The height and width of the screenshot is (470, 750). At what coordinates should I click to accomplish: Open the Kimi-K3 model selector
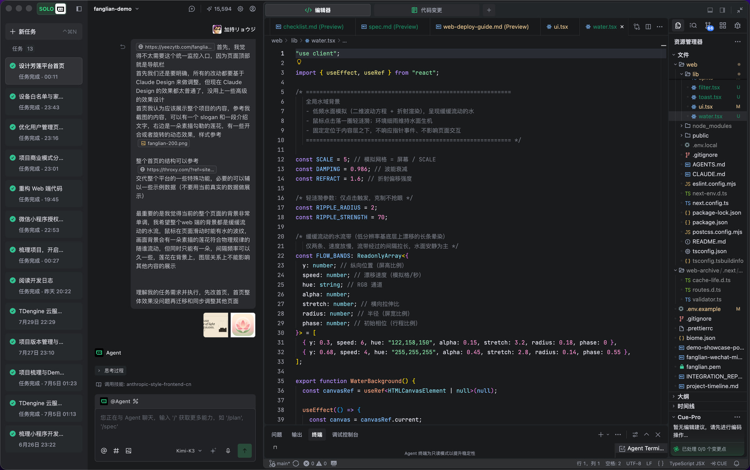pos(189,450)
